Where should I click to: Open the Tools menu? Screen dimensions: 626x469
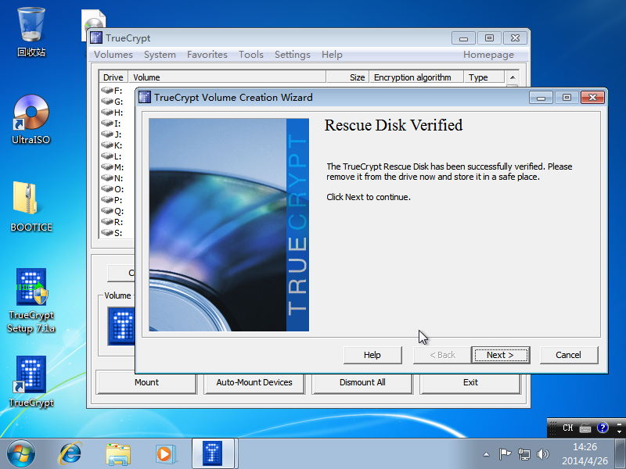coord(250,55)
